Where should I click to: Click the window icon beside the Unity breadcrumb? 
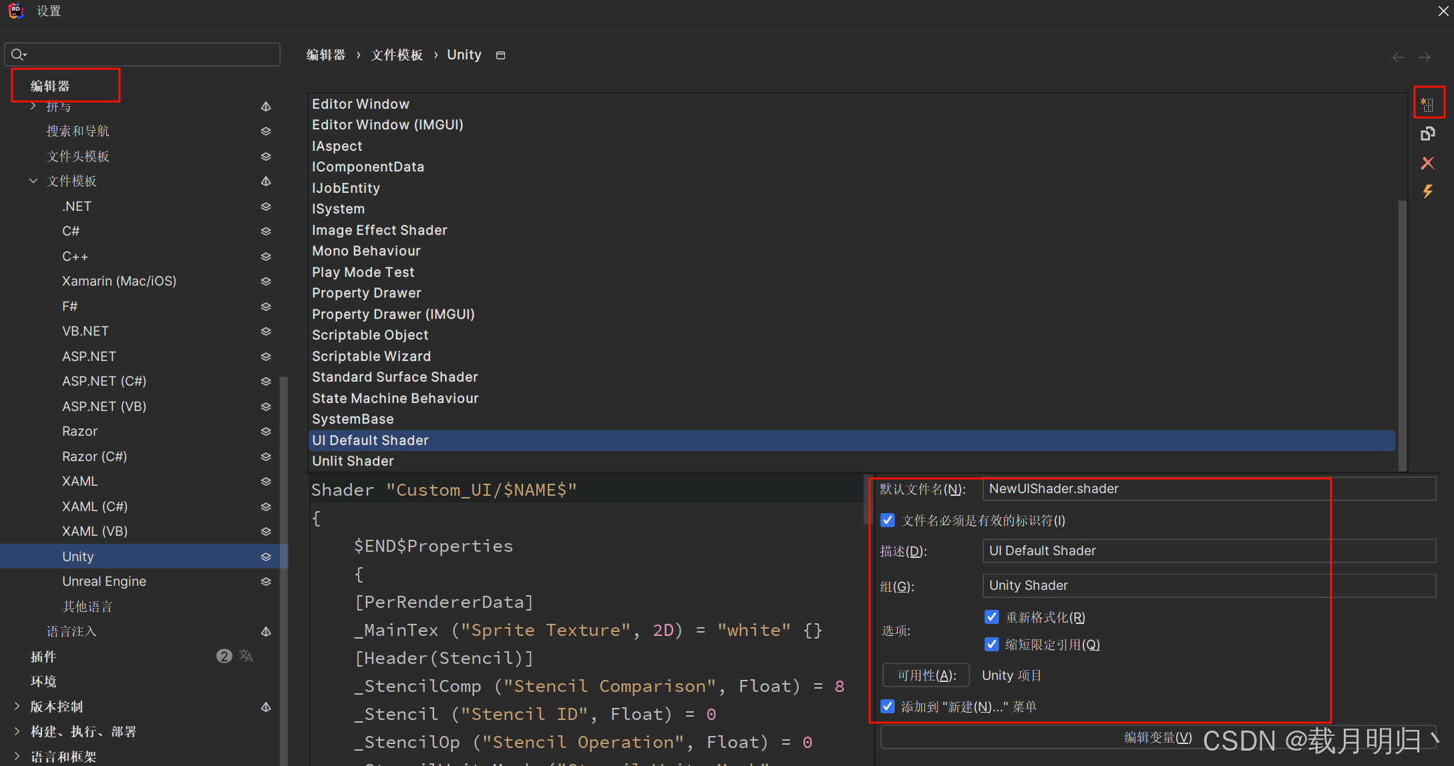coord(501,55)
